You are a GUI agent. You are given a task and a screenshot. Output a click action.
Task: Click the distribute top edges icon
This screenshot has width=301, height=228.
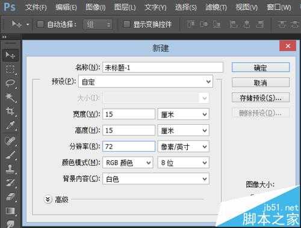click(282, 24)
